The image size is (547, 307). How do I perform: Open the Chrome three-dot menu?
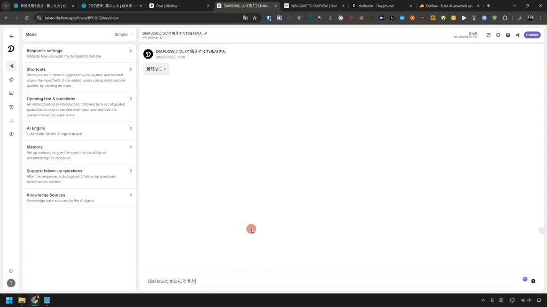(541, 18)
